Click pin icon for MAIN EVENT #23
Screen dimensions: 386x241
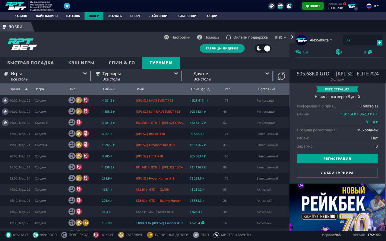[5, 101]
